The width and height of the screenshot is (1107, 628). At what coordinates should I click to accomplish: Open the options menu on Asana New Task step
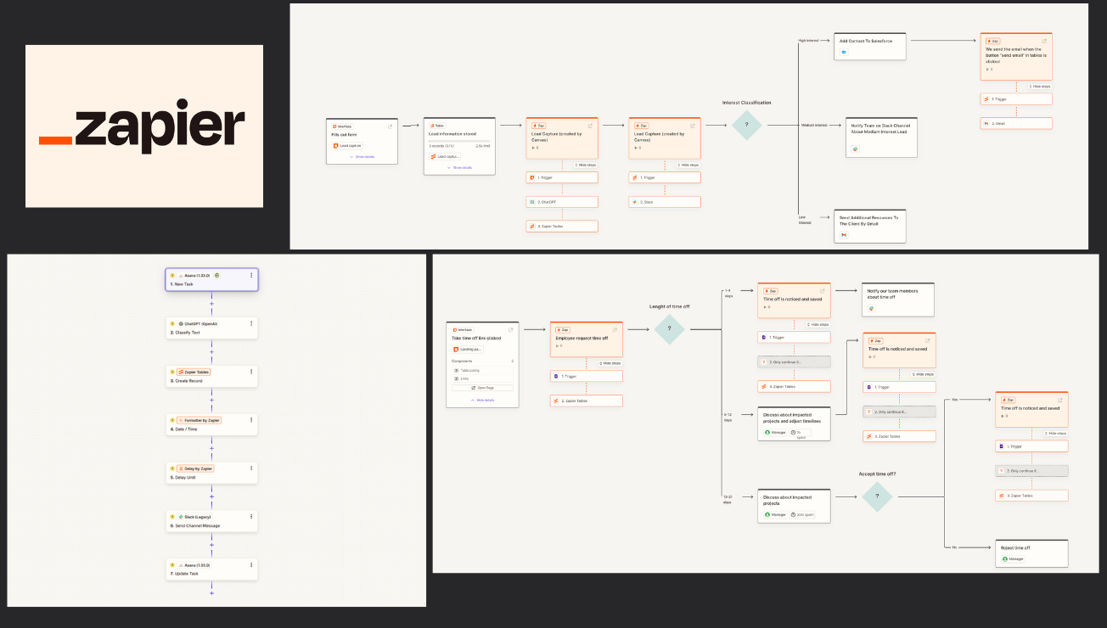tap(251, 276)
